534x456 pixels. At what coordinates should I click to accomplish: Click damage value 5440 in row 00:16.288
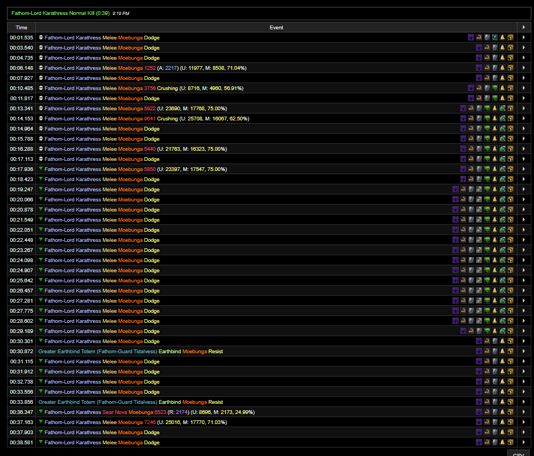(x=150, y=149)
